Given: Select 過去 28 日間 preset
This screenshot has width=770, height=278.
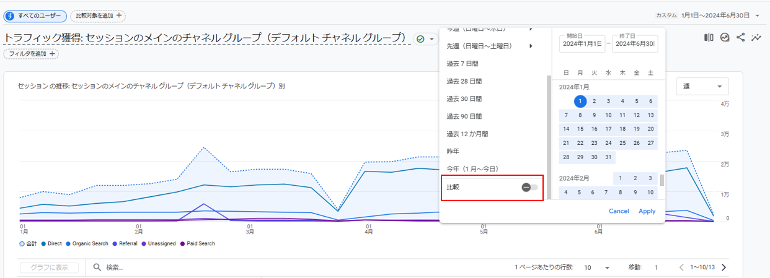Looking at the screenshot, I should (x=464, y=81).
